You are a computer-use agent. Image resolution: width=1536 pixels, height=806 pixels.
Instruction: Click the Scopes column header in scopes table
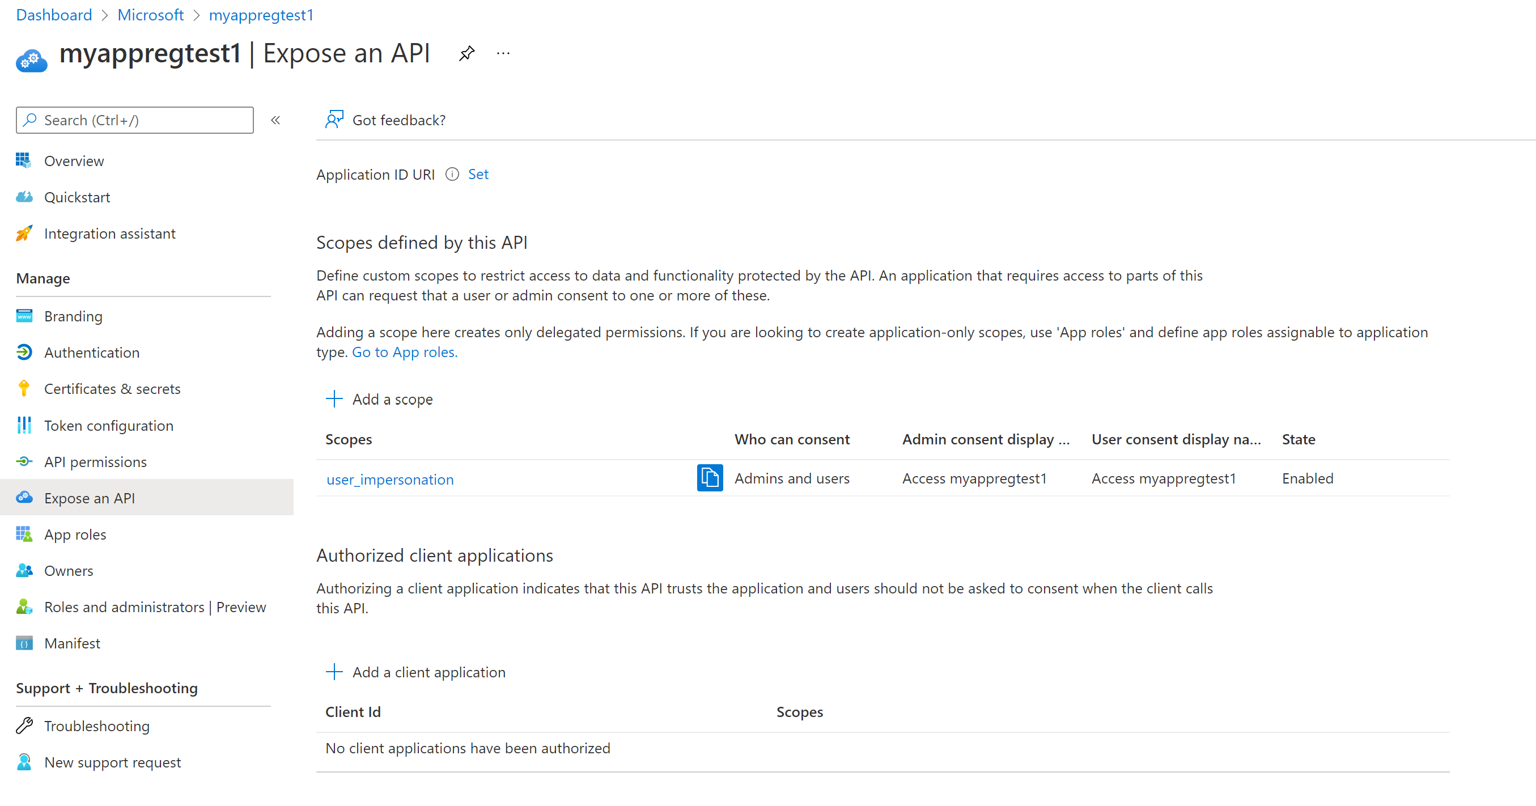tap(348, 439)
